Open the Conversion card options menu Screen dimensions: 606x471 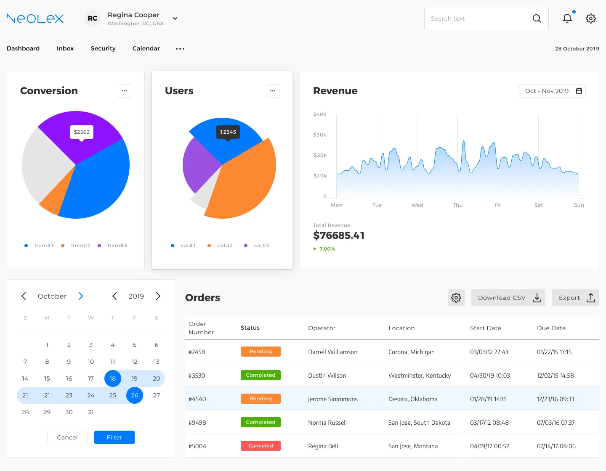pos(125,91)
